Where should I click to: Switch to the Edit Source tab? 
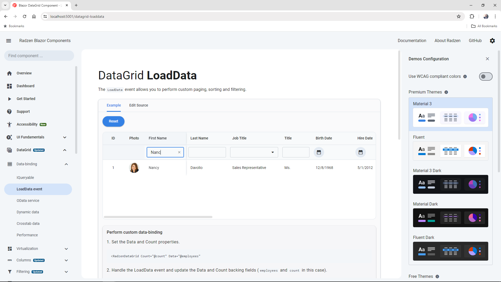pyautogui.click(x=139, y=105)
